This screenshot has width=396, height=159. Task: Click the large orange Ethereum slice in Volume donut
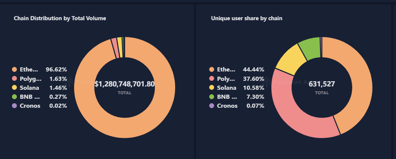tap(125, 128)
